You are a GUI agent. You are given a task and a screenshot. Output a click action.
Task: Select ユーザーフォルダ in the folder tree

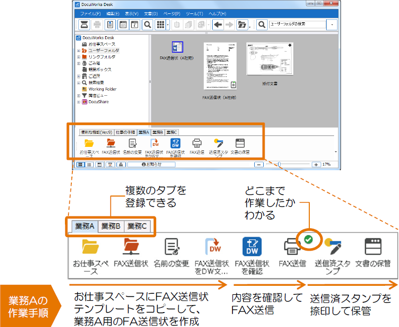[x=104, y=51]
